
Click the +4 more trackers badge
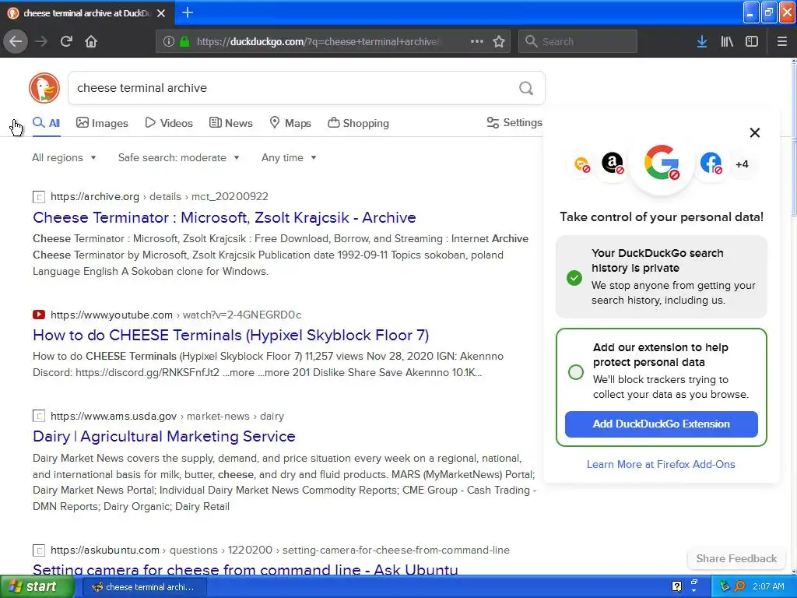[742, 164]
